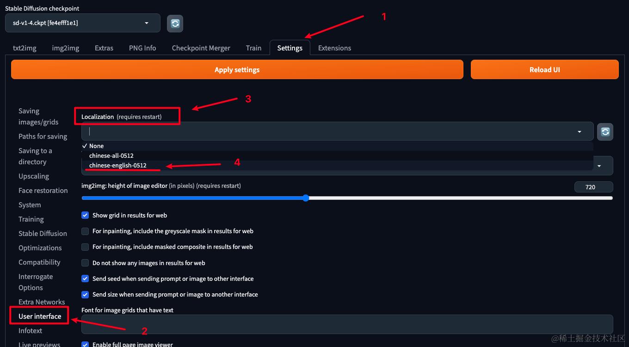Open the Stable Diffusion checkpoint dropdown
Viewport: 629px width, 347px height.
83,23
